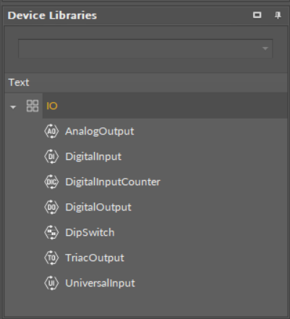The image size is (290, 319).
Task: Select UniversalInput item label
Action: (x=100, y=284)
